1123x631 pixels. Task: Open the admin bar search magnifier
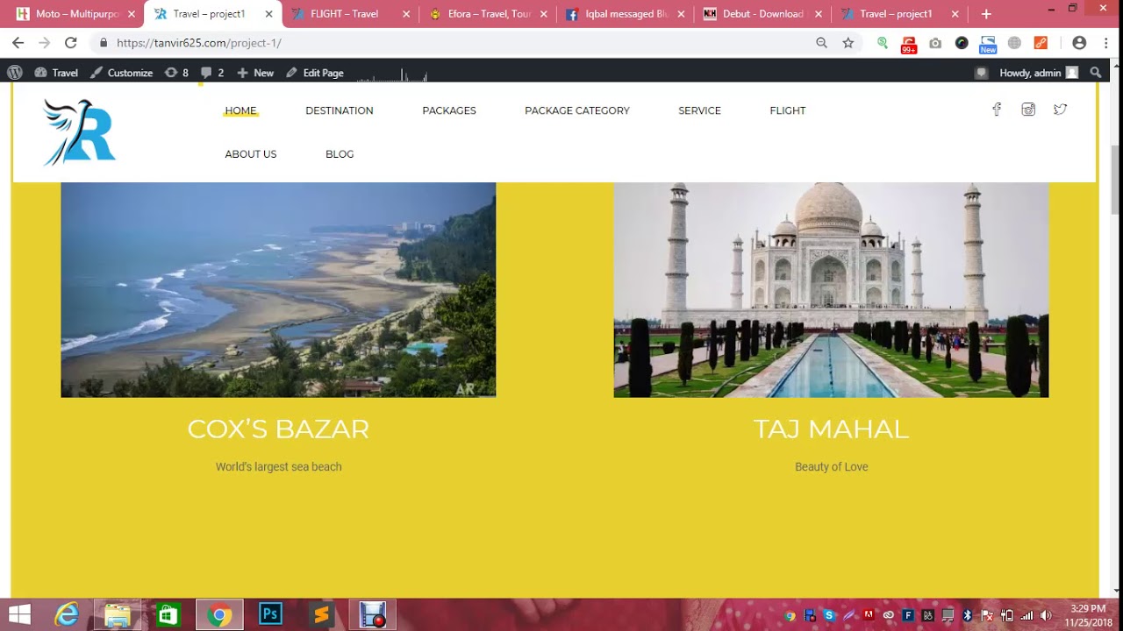click(1096, 73)
